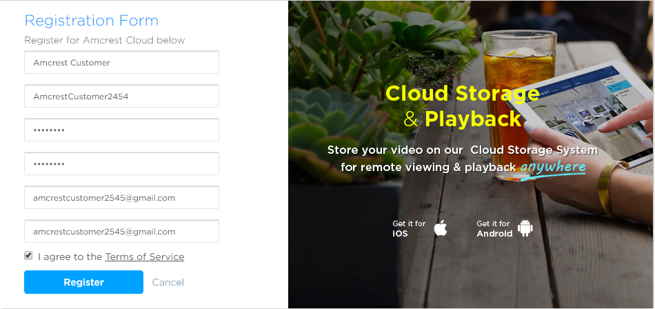Select the first email address field
The height and width of the screenshot is (309, 655).
[121, 197]
